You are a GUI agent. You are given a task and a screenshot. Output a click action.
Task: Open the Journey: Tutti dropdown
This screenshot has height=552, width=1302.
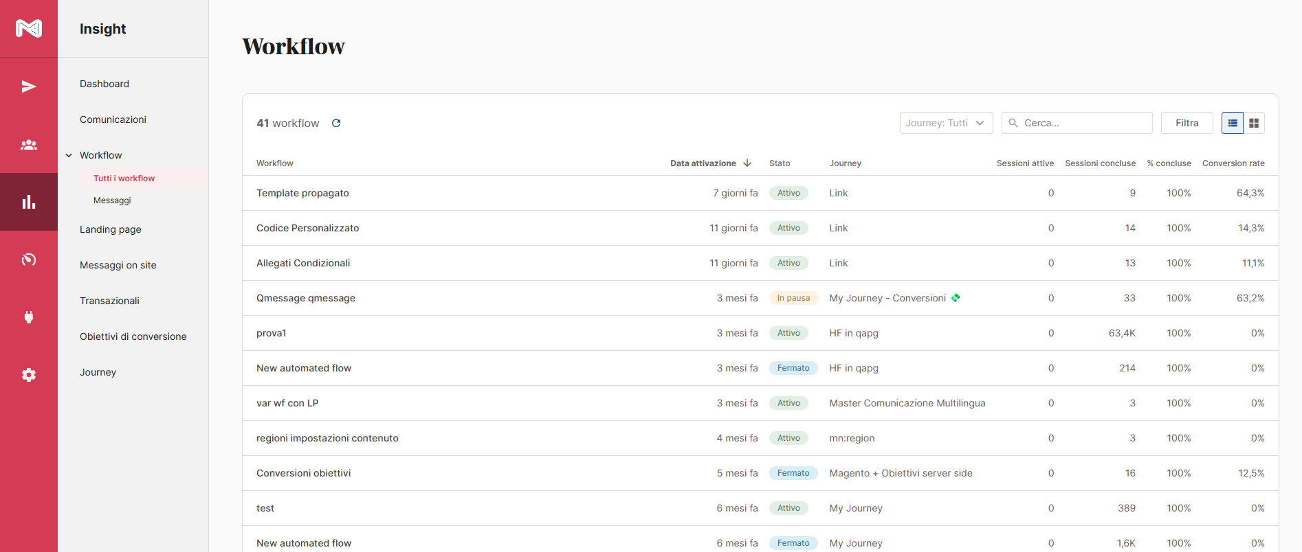coord(945,123)
